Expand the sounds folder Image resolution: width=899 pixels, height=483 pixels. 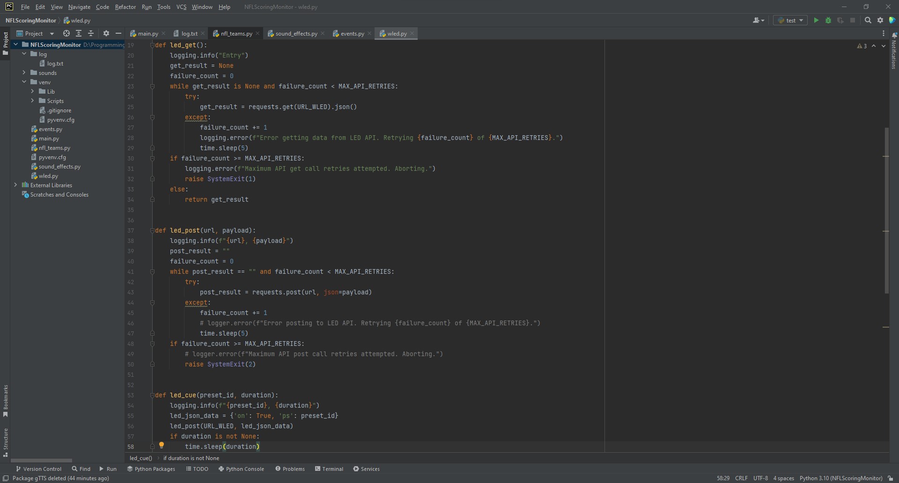click(24, 73)
